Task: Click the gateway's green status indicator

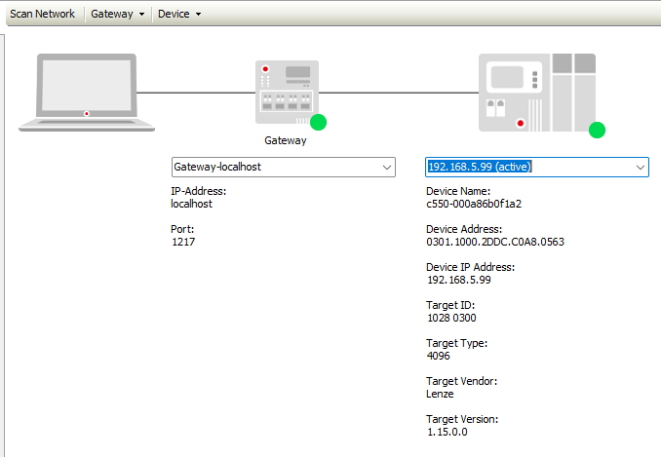Action: [x=318, y=122]
